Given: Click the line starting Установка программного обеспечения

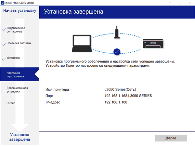Looking at the screenshot, I should (110, 61).
